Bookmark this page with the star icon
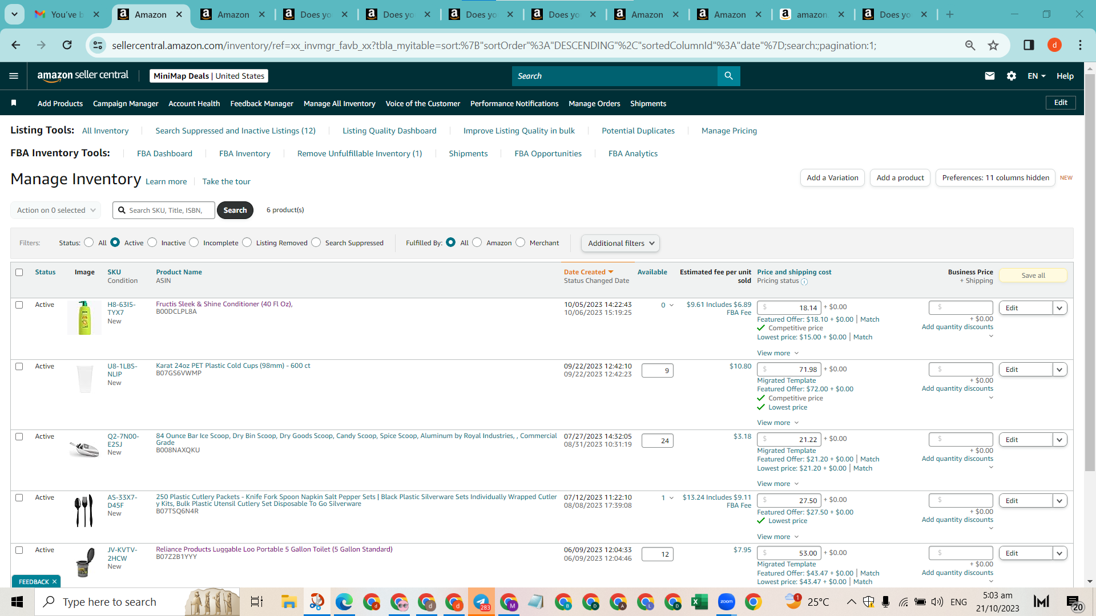Screen dimensions: 1096x616 (993, 45)
